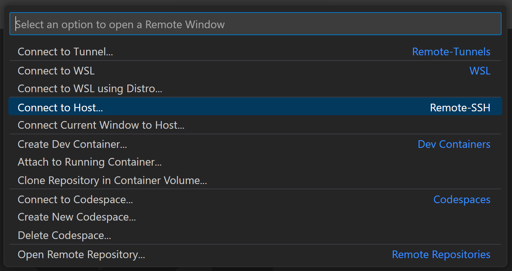The image size is (512, 271).
Task: Click the WSL provider label
Action: pos(480,71)
